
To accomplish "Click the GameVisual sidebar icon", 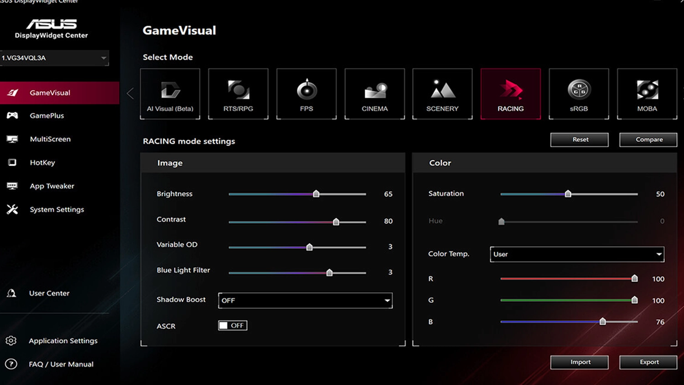I will pos(13,93).
